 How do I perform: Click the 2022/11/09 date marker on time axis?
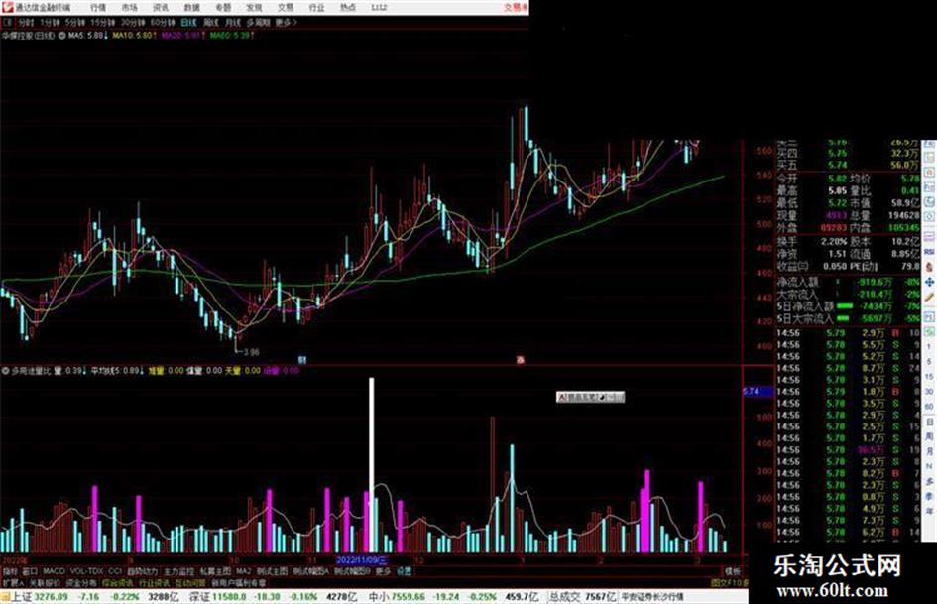pos(361,561)
